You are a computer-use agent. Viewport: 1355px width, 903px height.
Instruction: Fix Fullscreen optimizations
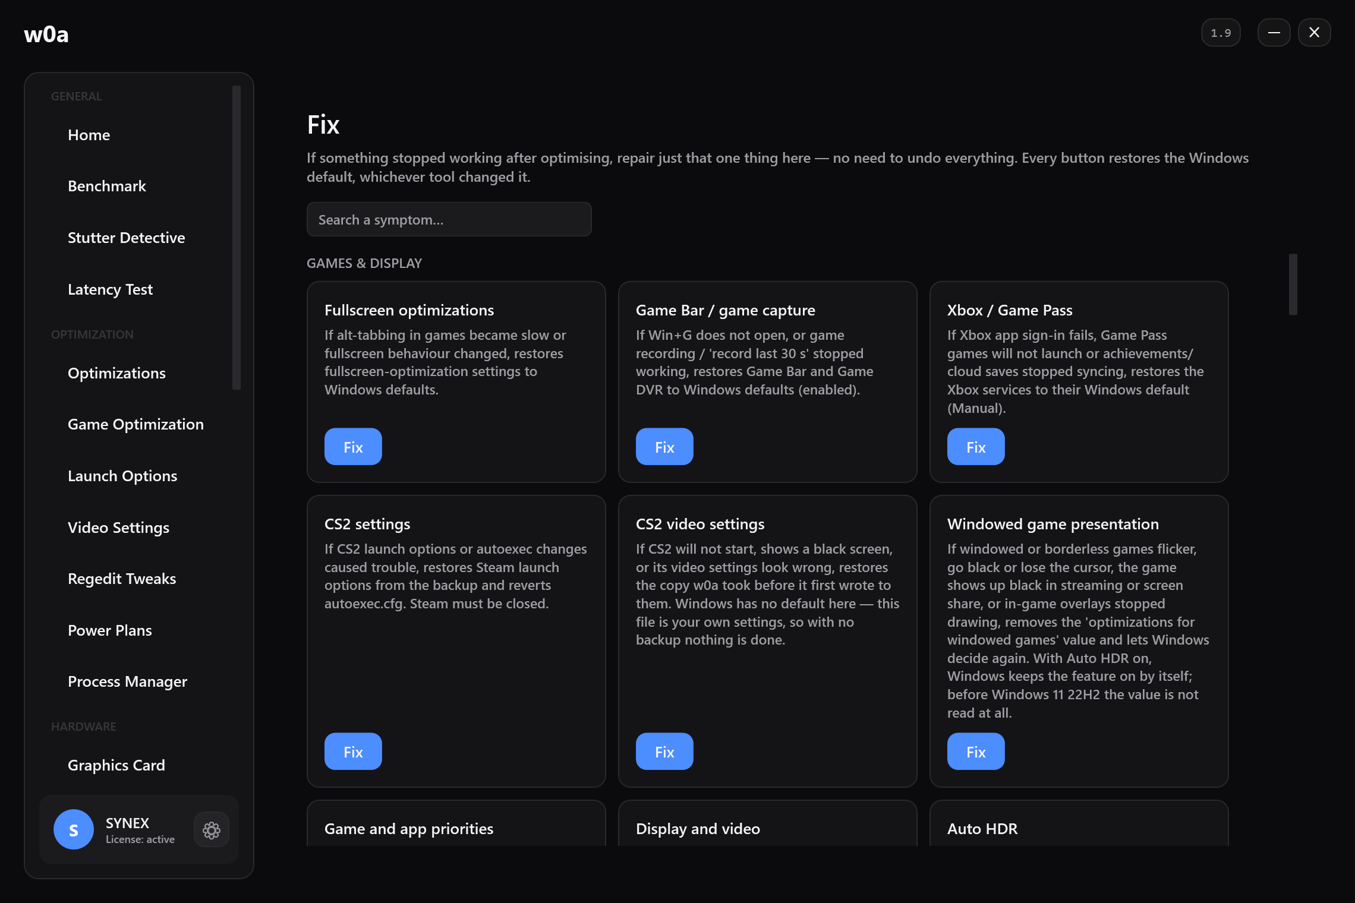(353, 447)
